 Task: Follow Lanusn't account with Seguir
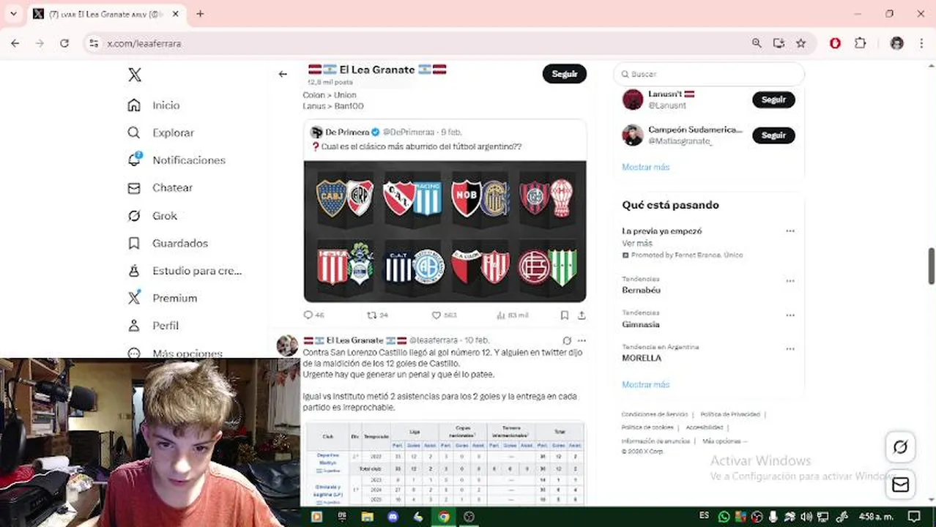click(x=773, y=100)
